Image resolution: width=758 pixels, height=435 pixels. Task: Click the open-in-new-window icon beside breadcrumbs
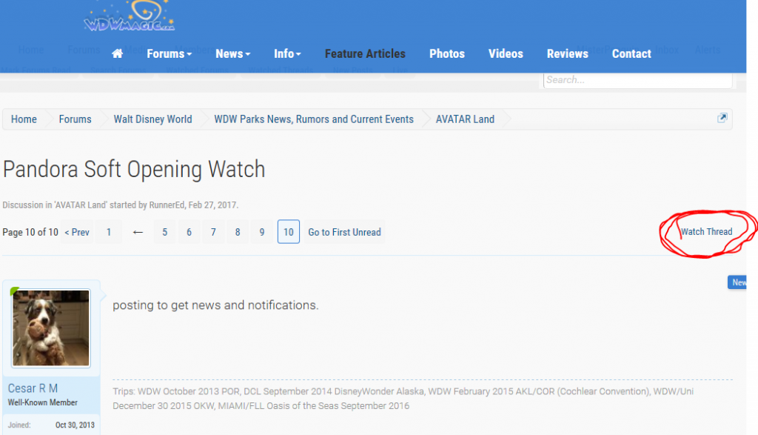[x=722, y=119]
